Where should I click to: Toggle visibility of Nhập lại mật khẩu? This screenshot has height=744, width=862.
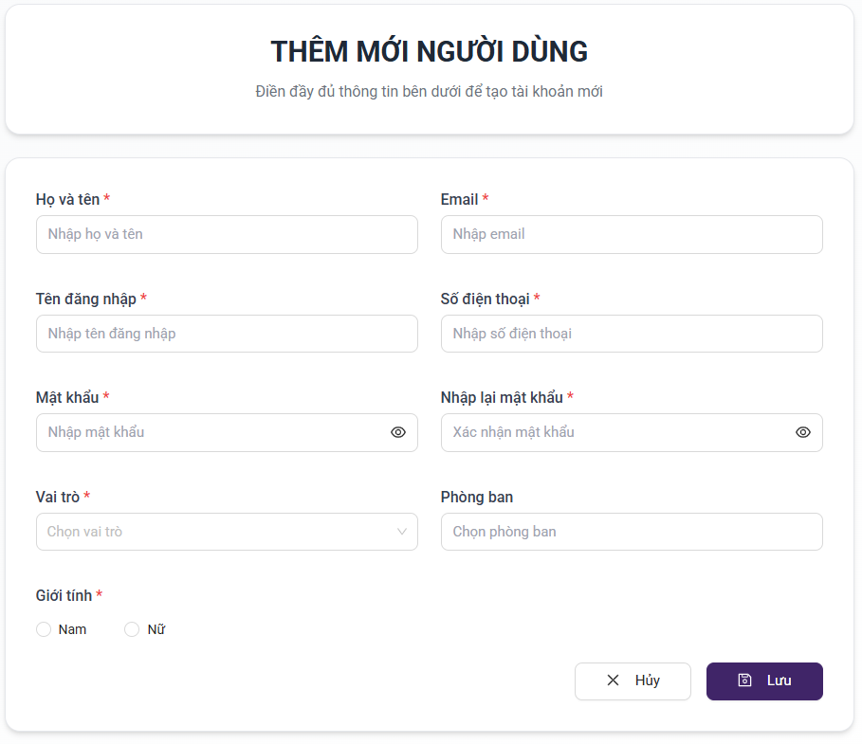pos(803,432)
